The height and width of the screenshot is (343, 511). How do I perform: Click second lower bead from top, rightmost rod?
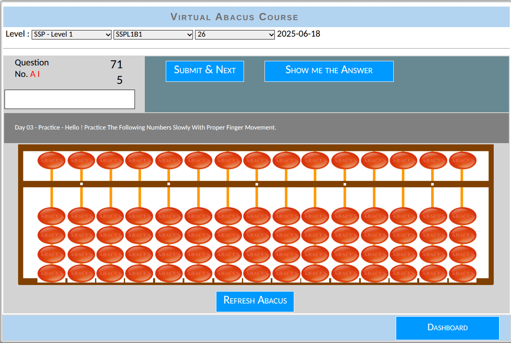coord(462,235)
